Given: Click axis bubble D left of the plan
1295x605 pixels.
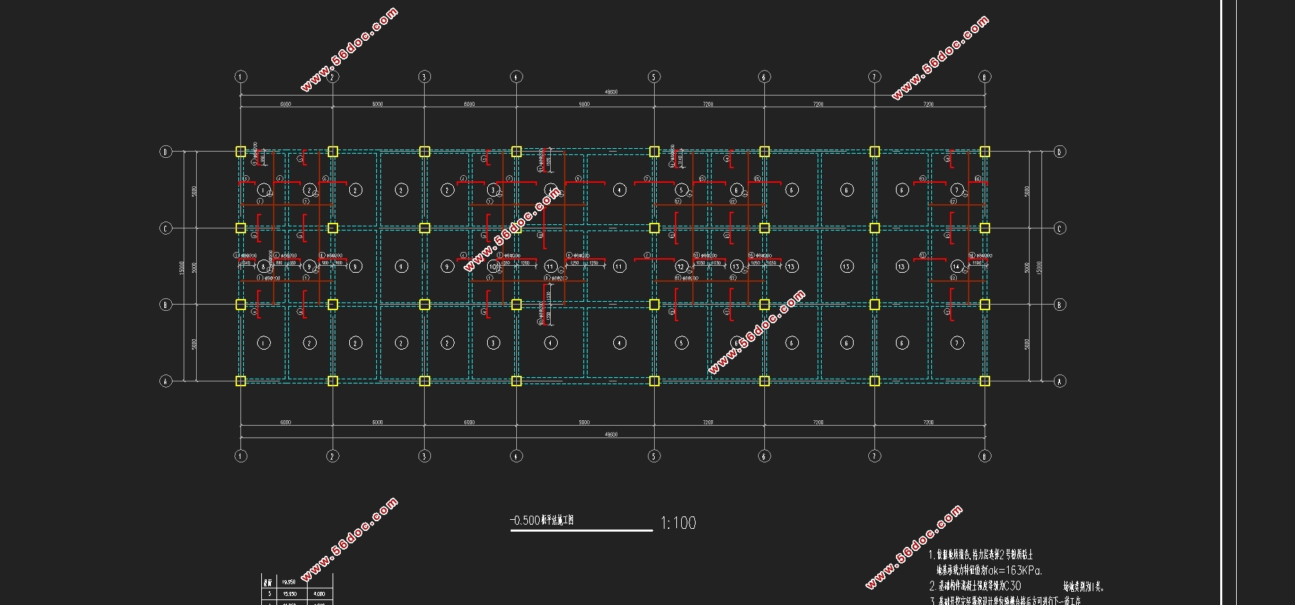Looking at the screenshot, I should (166, 152).
